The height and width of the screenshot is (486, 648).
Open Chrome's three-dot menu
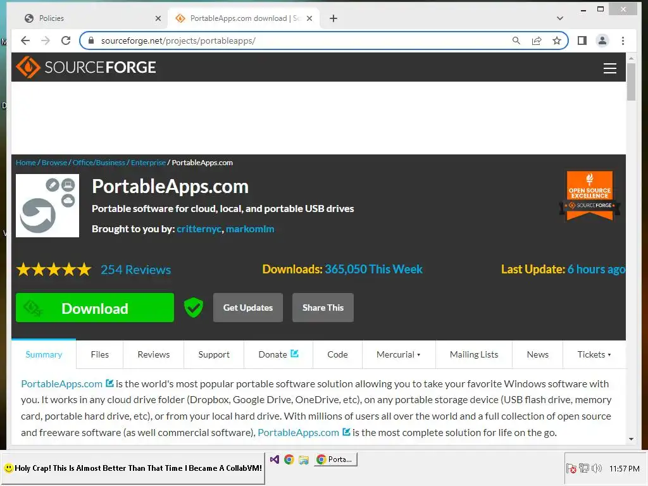coord(623,40)
